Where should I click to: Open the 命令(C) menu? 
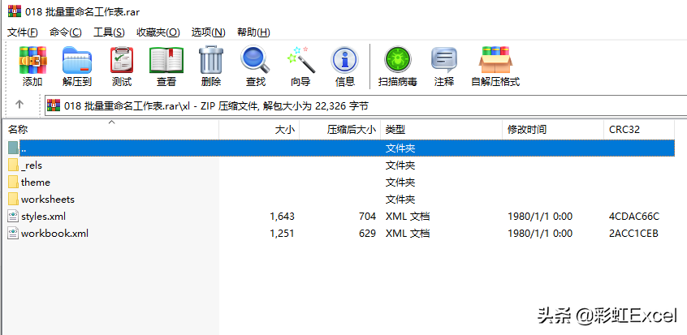tap(65, 32)
